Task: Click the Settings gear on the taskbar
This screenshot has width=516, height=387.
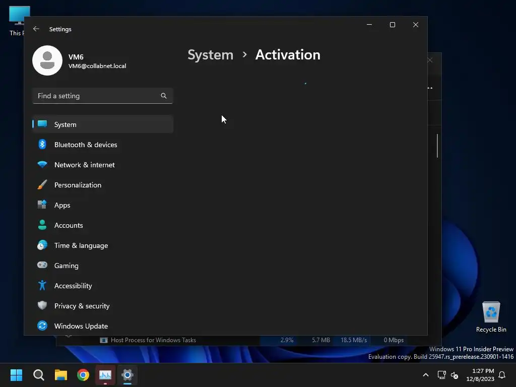Action: pos(127,375)
